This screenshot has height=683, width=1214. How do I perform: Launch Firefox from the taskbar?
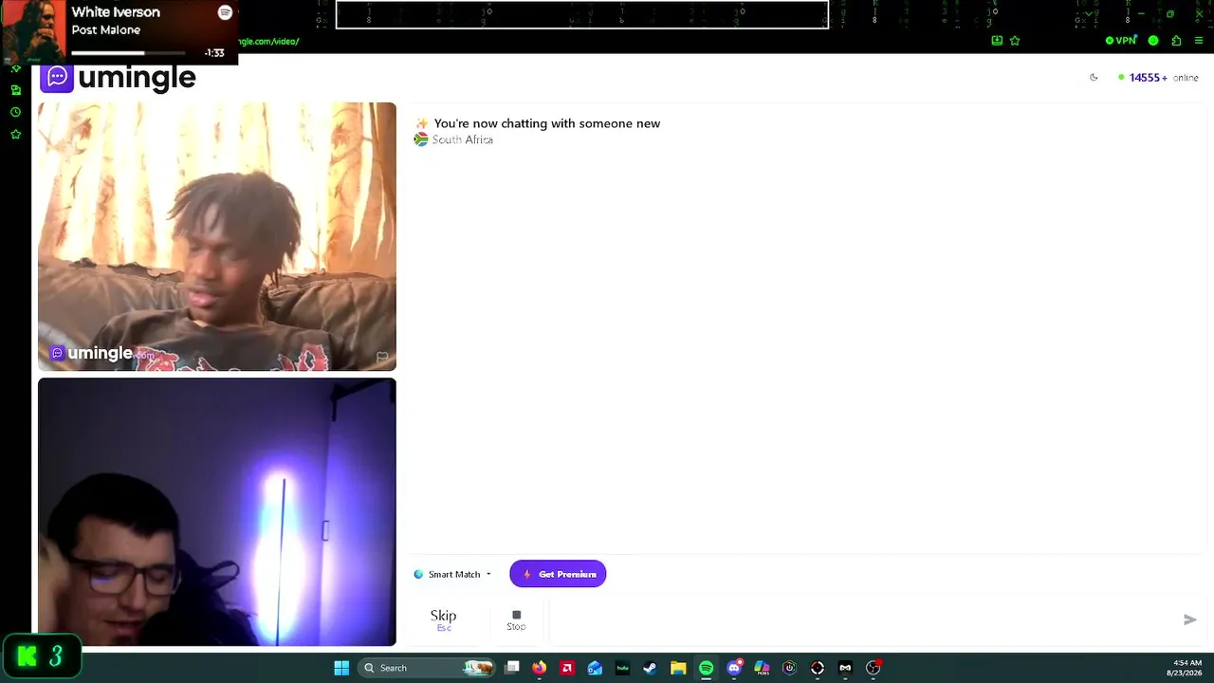pos(540,668)
